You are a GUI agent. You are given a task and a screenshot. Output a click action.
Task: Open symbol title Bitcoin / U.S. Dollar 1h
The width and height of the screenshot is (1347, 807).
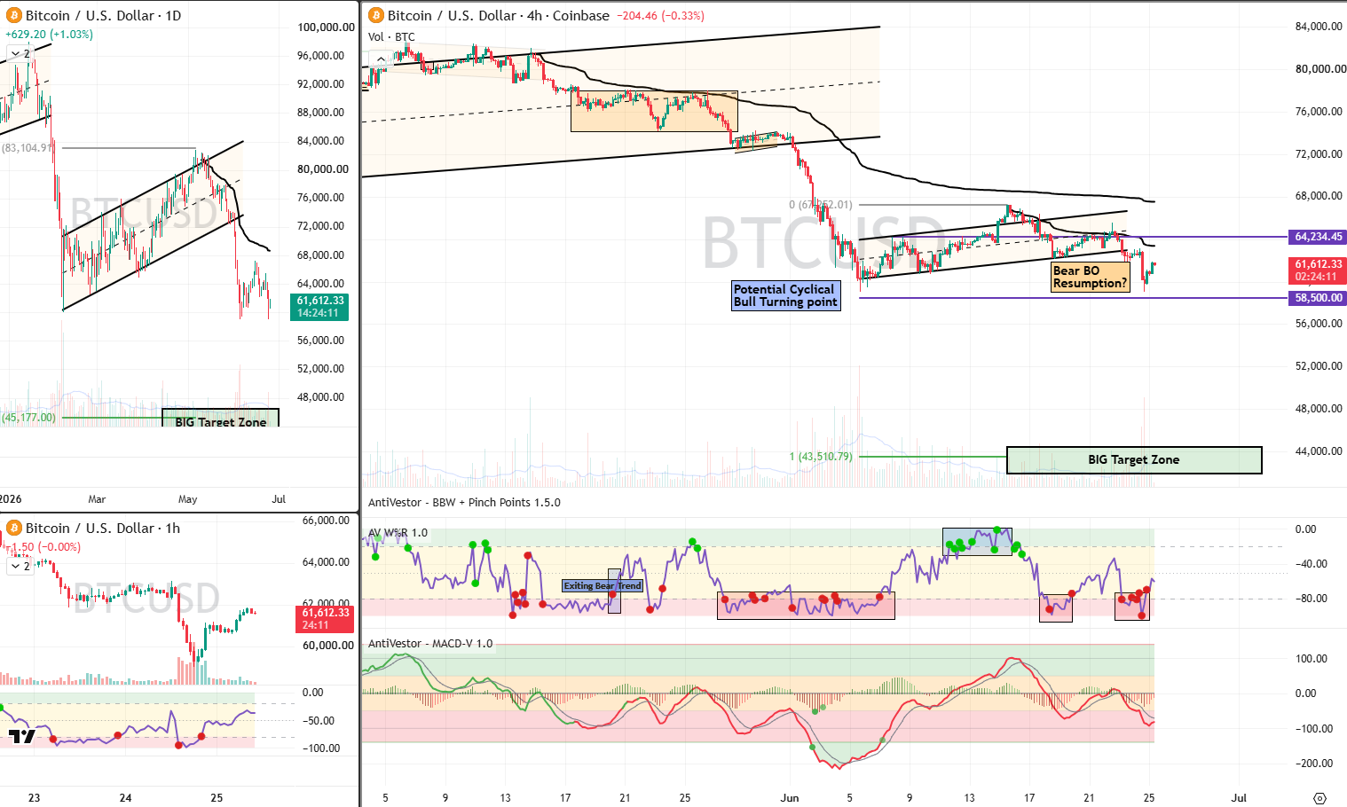(x=103, y=528)
